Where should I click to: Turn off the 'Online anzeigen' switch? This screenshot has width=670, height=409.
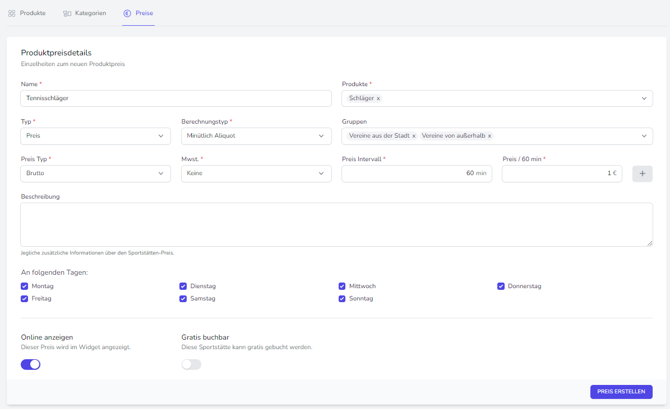coord(31,364)
